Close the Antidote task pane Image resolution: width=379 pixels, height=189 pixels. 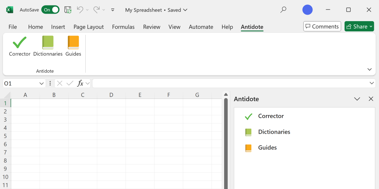coord(371,99)
